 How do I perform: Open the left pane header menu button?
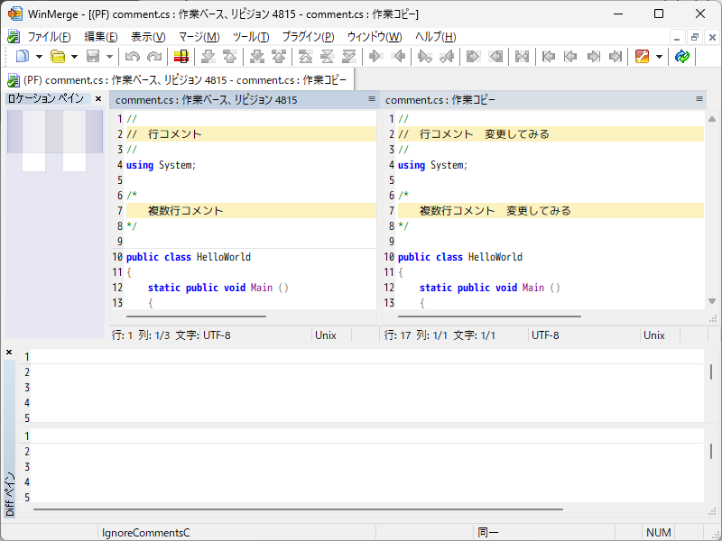(371, 99)
